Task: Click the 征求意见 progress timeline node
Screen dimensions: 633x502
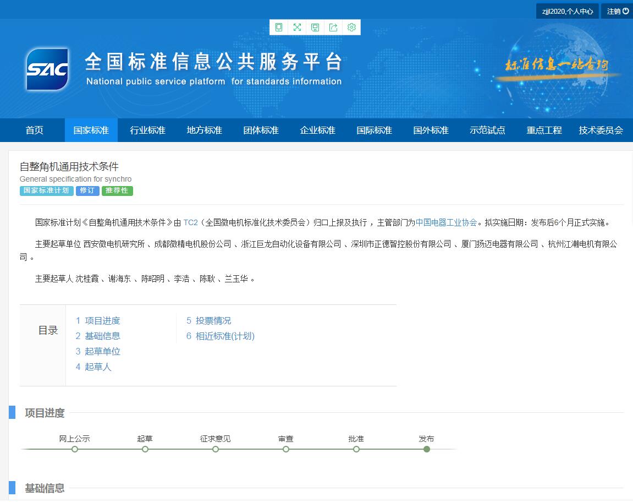Action: 216,449
